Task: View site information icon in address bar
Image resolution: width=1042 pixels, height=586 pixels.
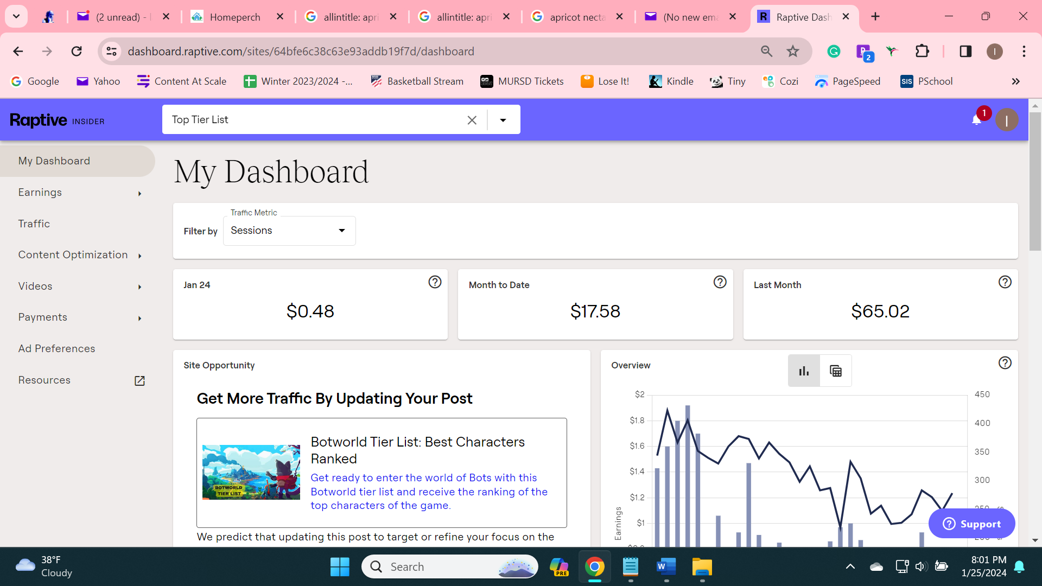Action: (x=111, y=52)
